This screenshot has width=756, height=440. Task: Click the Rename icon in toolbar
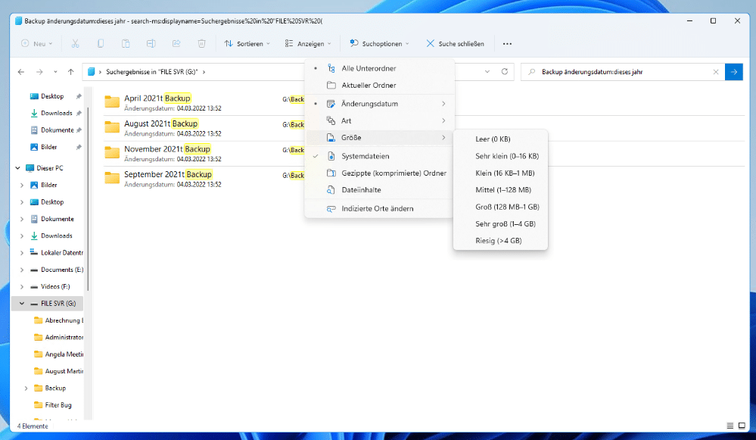point(151,44)
